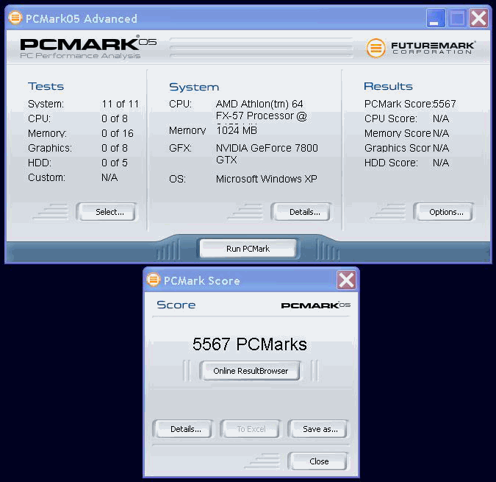Click 'NVIDIA GeForce 7800' GFX text
Viewport: 496px width, 482px height.
coord(267,148)
